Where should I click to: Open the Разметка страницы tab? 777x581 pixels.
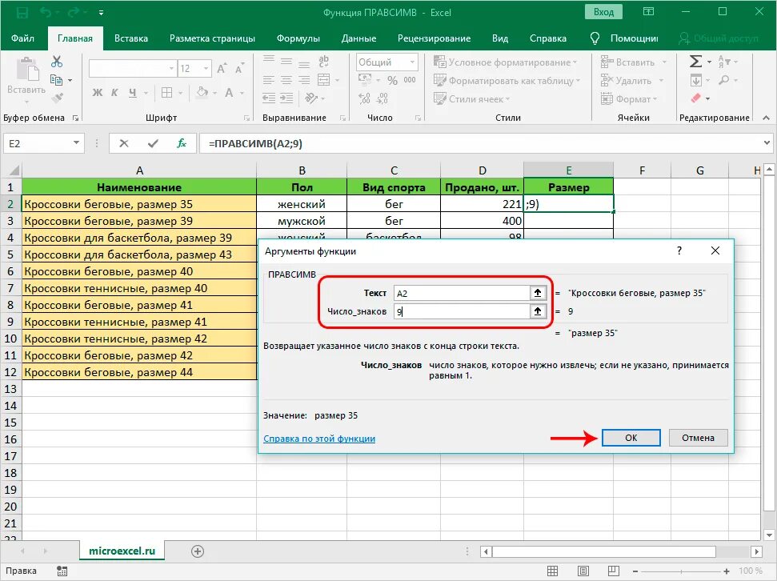click(x=212, y=38)
